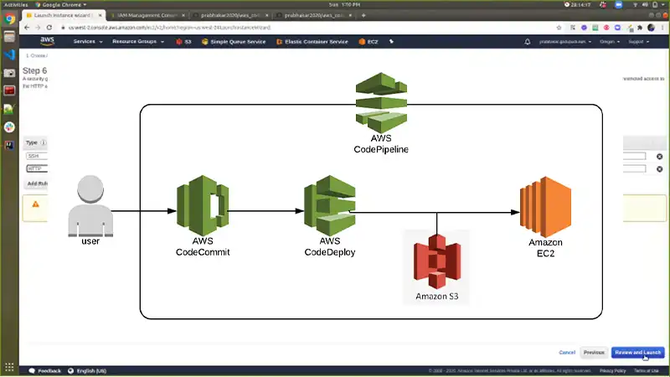This screenshot has height=377, width=670.
Task: Open the EC2 shortcut in AWS header
Action: [x=368, y=42]
